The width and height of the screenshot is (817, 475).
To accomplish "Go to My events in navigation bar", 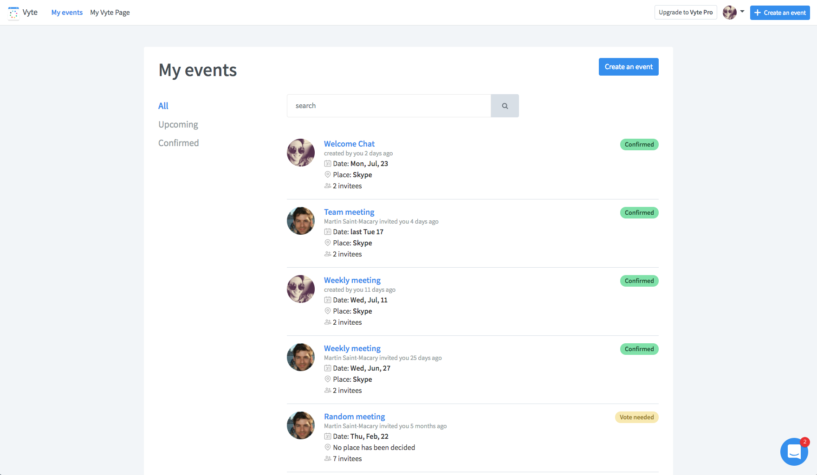I will [67, 13].
